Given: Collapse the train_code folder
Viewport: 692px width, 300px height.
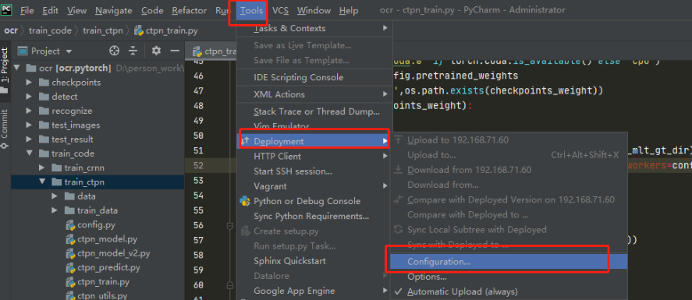Looking at the screenshot, I should (x=29, y=154).
